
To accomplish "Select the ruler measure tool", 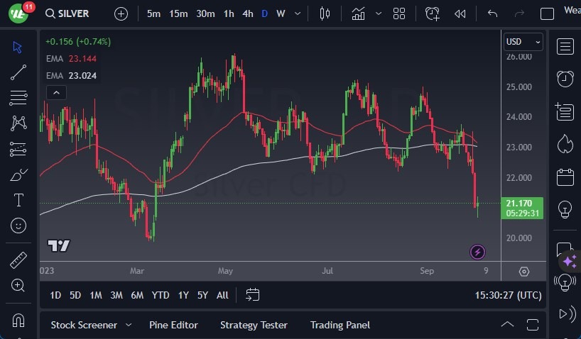I will [19, 260].
